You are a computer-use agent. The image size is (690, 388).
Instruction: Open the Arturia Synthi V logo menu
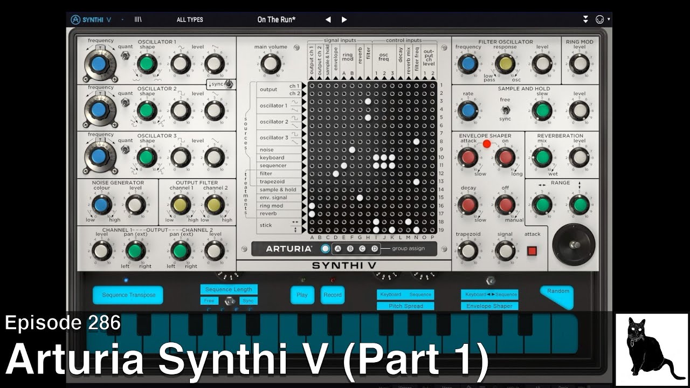coord(91,19)
